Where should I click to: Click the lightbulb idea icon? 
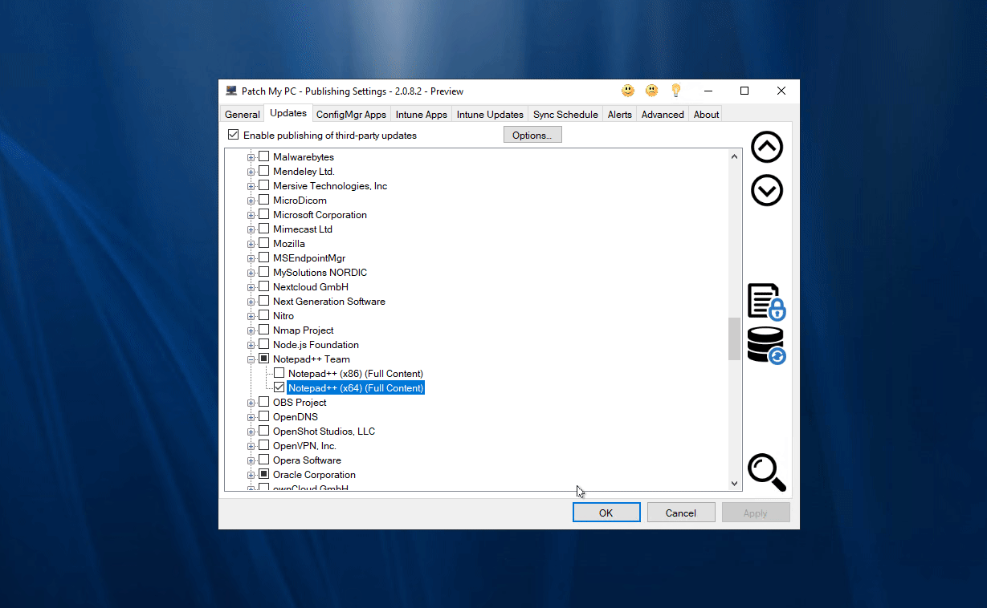[675, 91]
